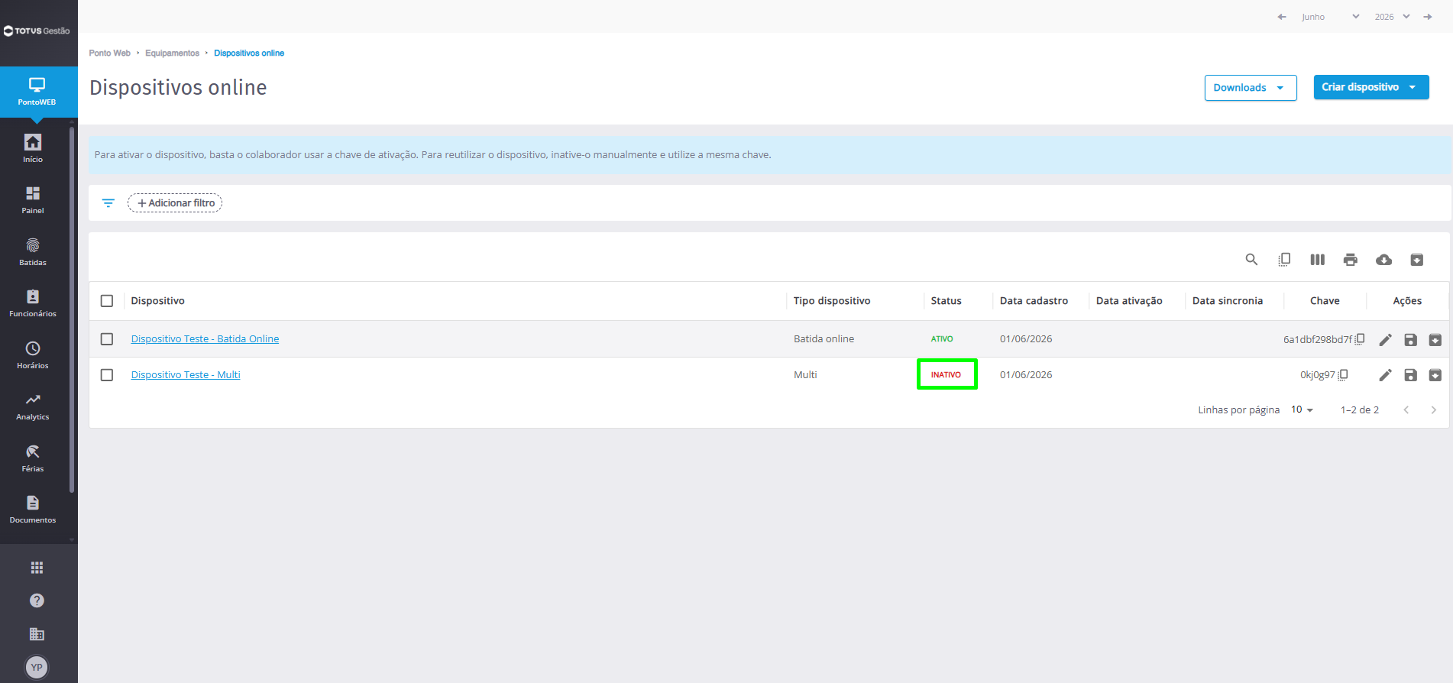Open the Junho month dropdown
Image resolution: width=1453 pixels, height=683 pixels.
pos(1330,17)
